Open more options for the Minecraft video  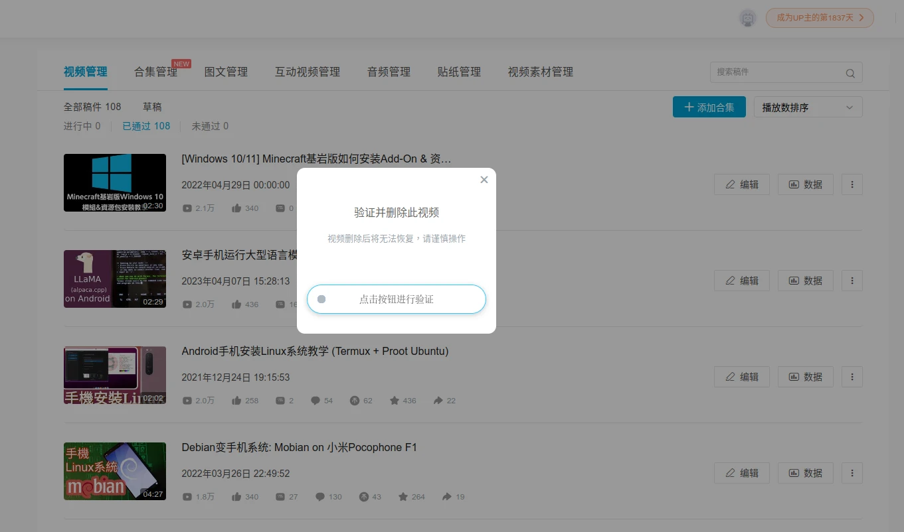tap(852, 184)
